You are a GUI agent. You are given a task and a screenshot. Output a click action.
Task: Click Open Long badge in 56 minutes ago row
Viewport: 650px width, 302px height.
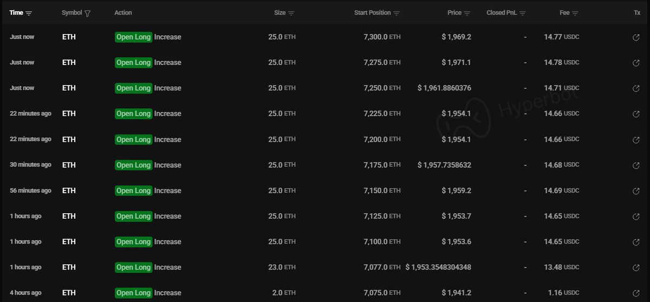(x=133, y=191)
